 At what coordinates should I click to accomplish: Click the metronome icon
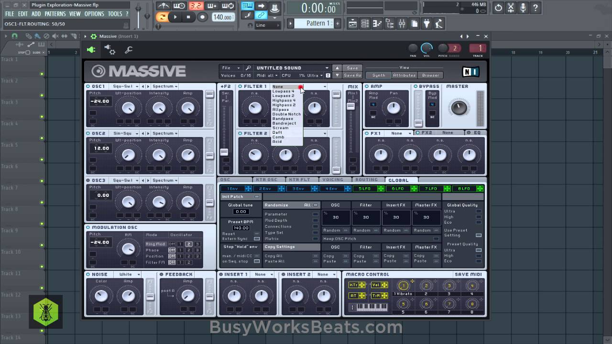[x=164, y=6]
